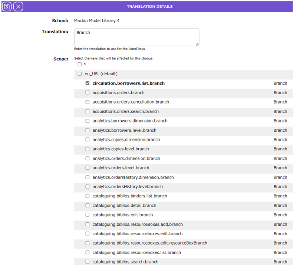Check the en_US (default) checkbox
Image resolution: width=293 pixels, height=265 pixels.
(x=80, y=74)
